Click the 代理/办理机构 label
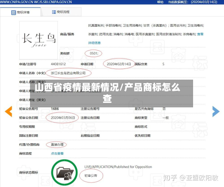Viewport: 224px width, 187px height. [x=29, y=144]
